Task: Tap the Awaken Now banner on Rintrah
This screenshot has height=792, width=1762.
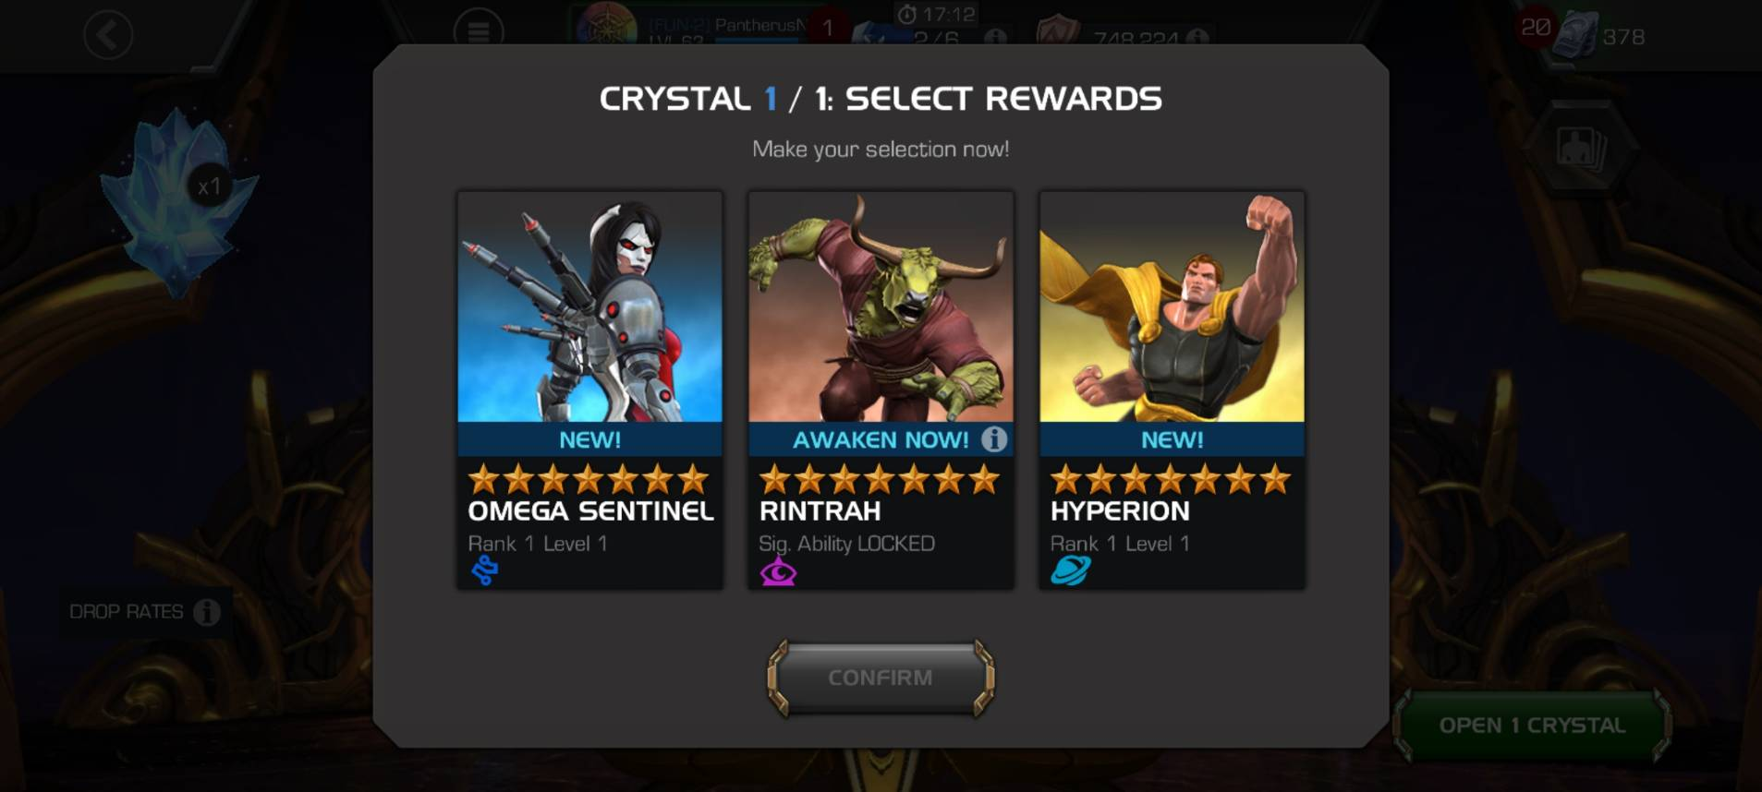Action: click(881, 439)
